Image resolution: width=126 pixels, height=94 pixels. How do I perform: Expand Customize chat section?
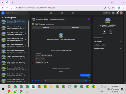108,38
